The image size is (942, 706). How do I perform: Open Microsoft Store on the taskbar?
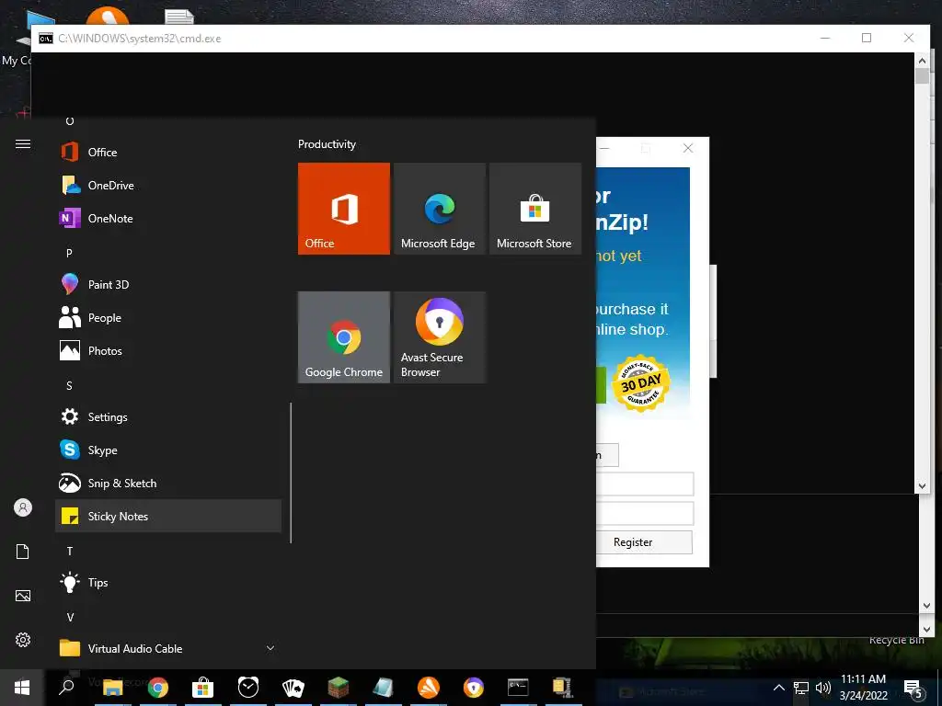tap(203, 688)
